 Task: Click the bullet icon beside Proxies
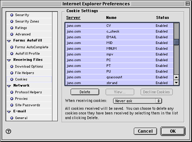[12, 99]
